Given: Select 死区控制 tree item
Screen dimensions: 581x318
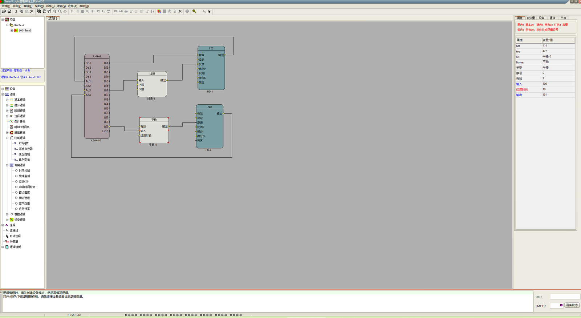Looking at the screenshot, I should pyautogui.click(x=24, y=154).
